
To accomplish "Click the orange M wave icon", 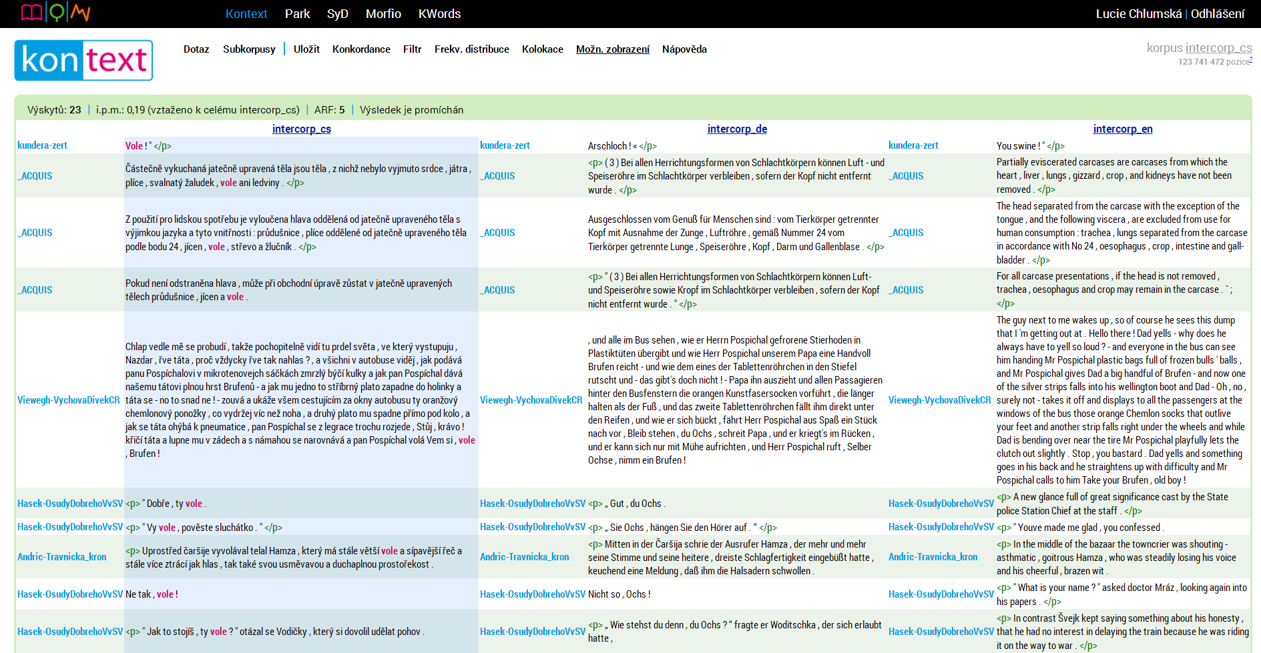I will (x=81, y=13).
